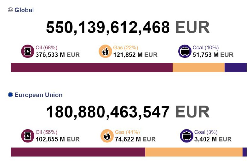Click the Global gas flame icon

click(105, 51)
